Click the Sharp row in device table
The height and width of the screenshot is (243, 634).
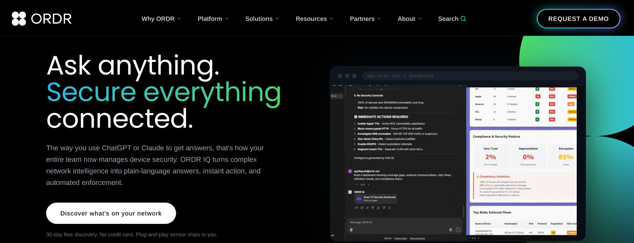tap(523, 119)
